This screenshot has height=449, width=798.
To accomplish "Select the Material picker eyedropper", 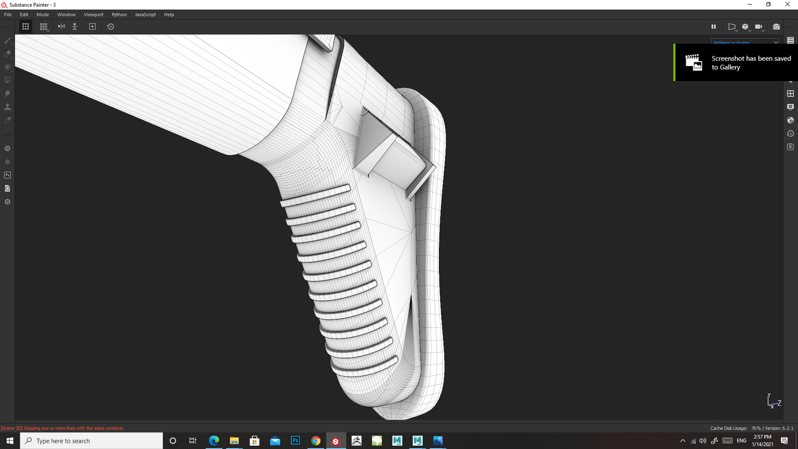I will tap(8, 120).
